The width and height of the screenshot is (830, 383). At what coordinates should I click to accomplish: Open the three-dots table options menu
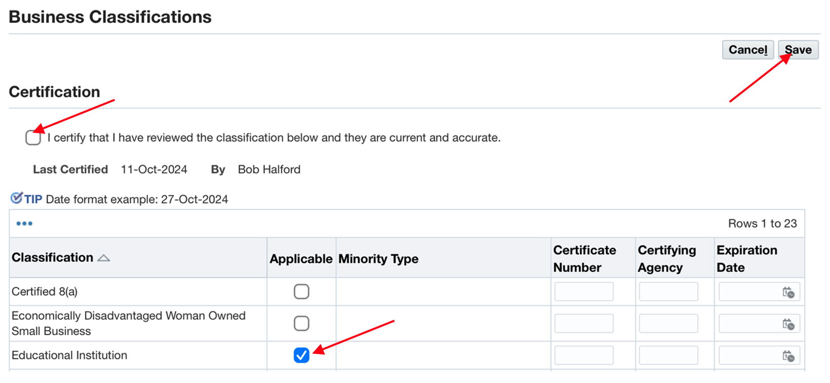(24, 223)
